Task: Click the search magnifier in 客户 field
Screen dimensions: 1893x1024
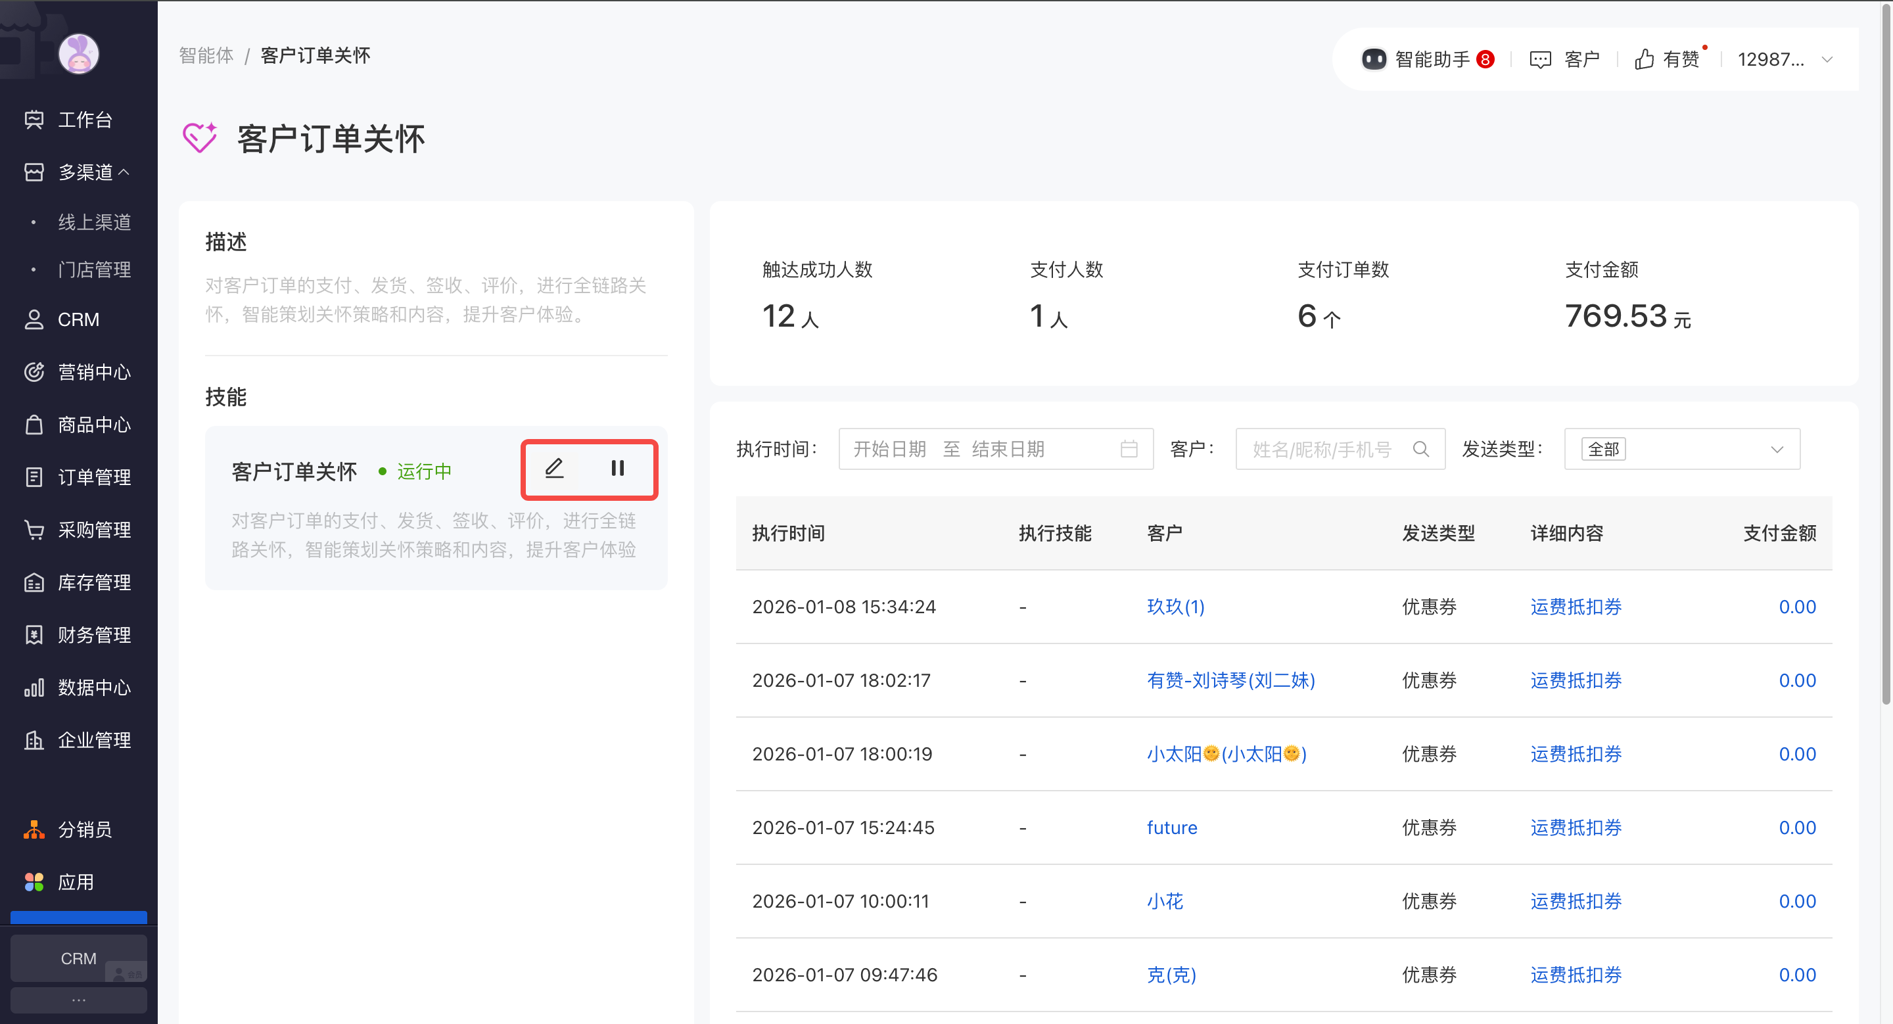Action: click(x=1420, y=449)
